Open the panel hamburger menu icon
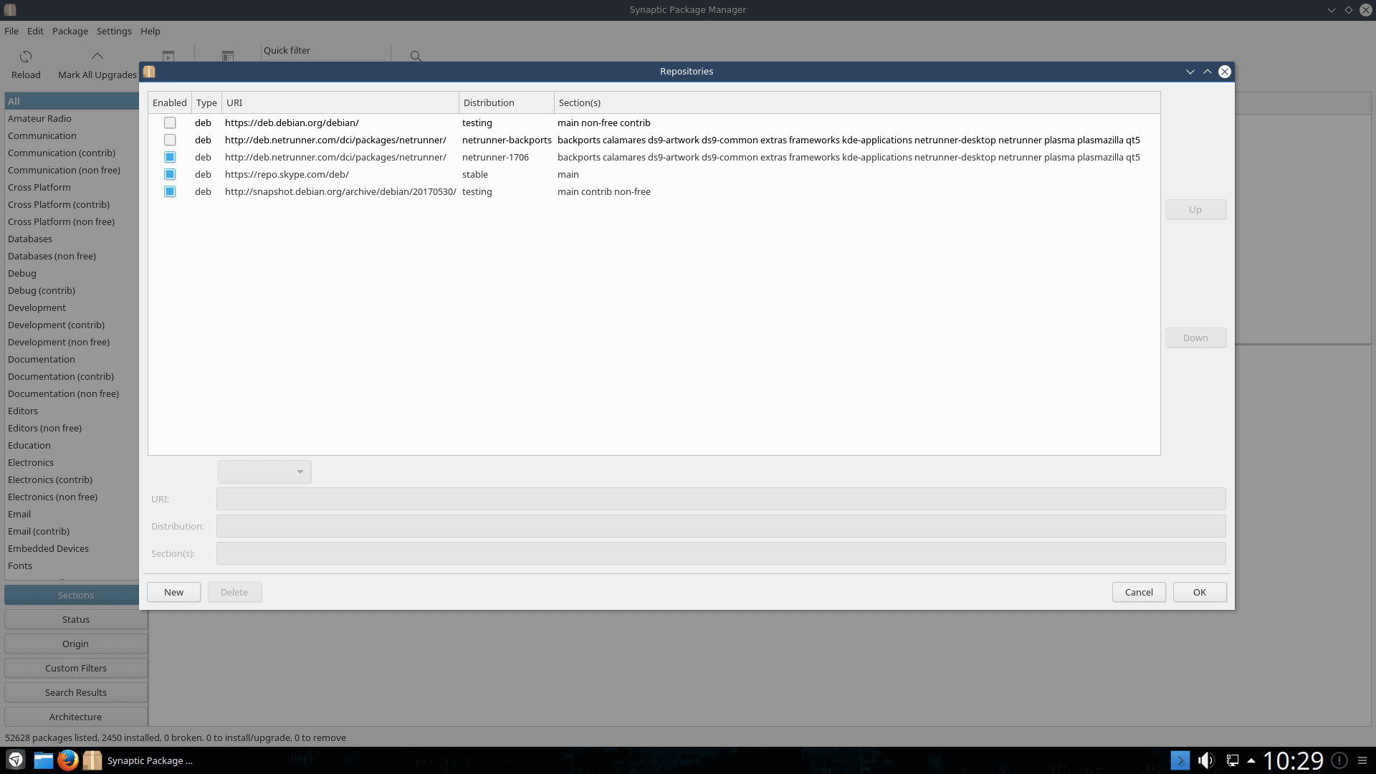 click(1362, 760)
